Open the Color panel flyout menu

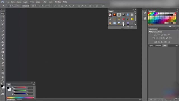pyautogui.click(x=34, y=84)
